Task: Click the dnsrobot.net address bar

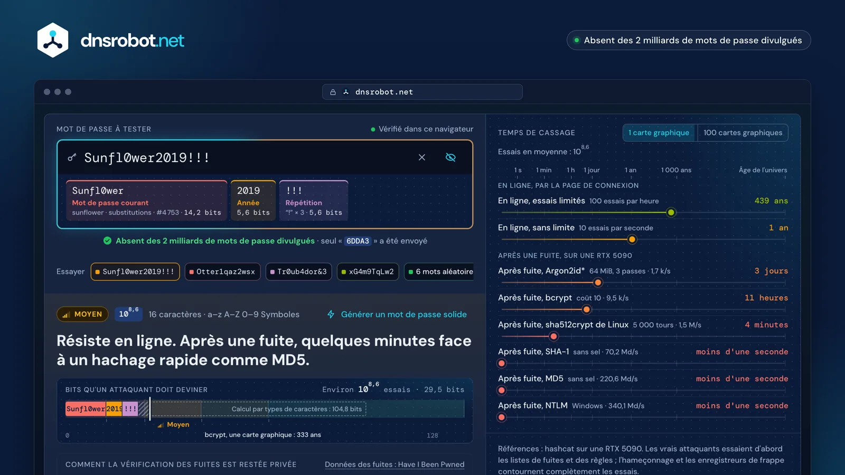Action: (x=422, y=92)
